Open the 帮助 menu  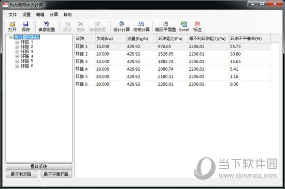click(x=67, y=14)
